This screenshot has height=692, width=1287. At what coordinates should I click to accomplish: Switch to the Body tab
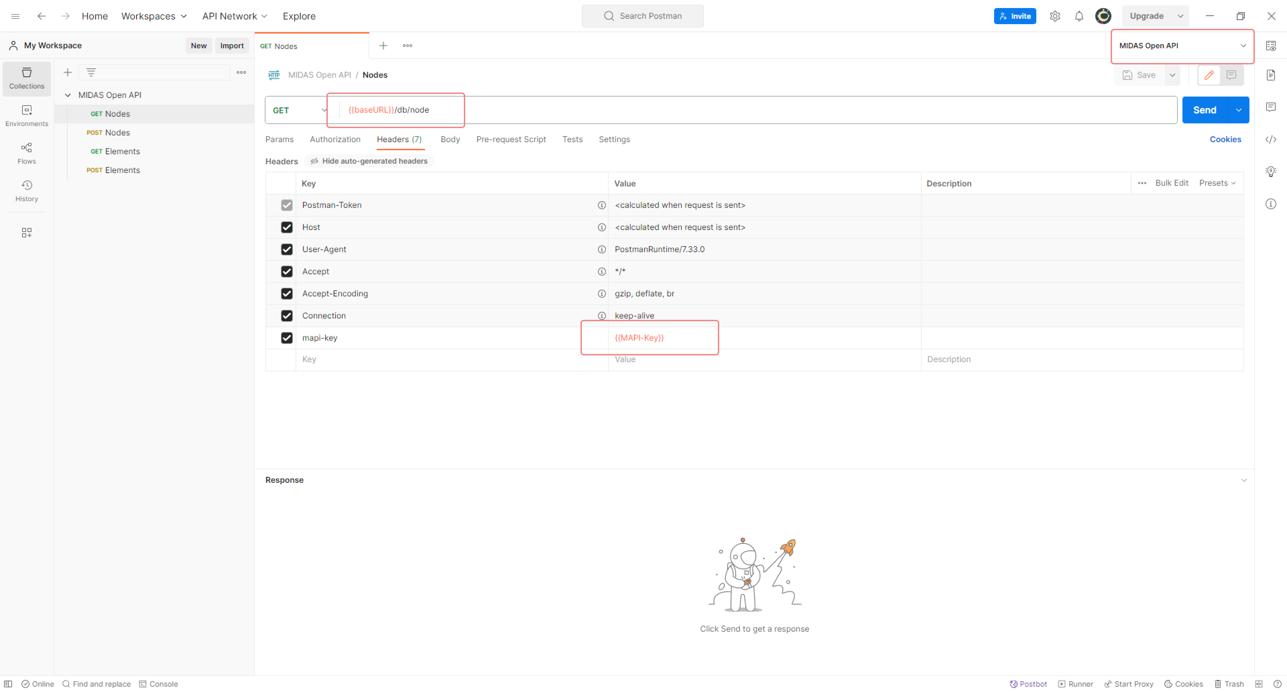[x=450, y=139]
